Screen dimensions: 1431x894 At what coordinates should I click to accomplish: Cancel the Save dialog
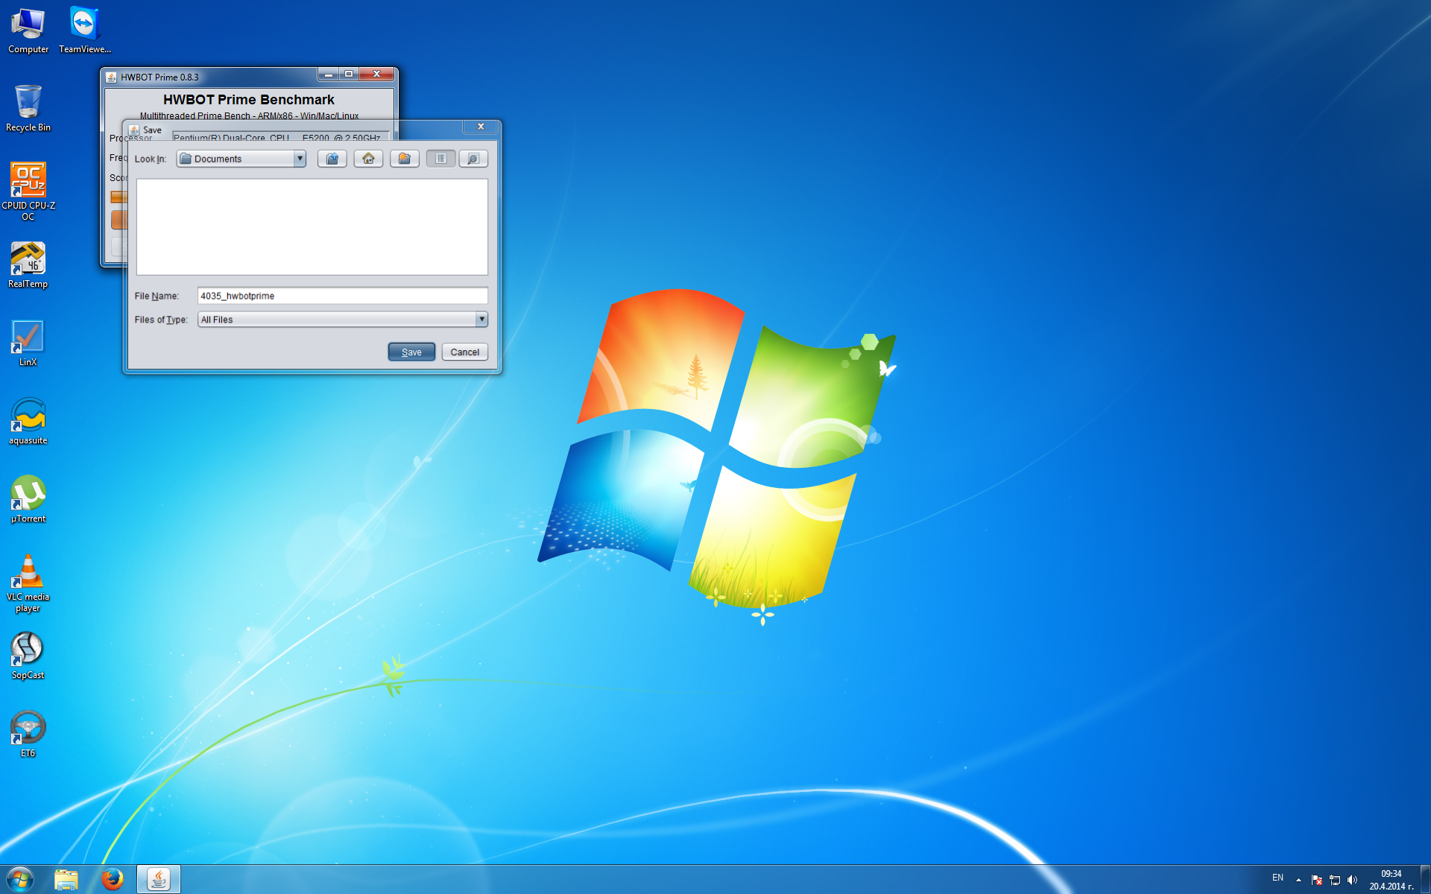464,352
